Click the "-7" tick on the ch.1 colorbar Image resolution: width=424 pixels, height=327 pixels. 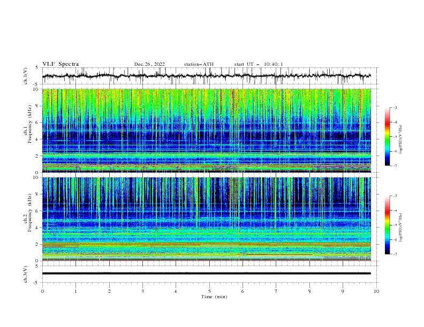coord(395,166)
